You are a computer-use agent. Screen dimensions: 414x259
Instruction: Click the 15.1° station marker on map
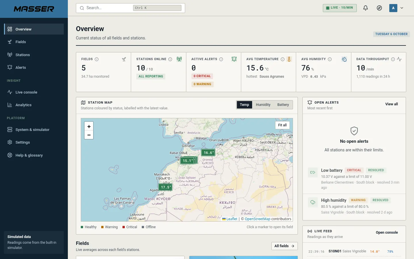(187, 161)
